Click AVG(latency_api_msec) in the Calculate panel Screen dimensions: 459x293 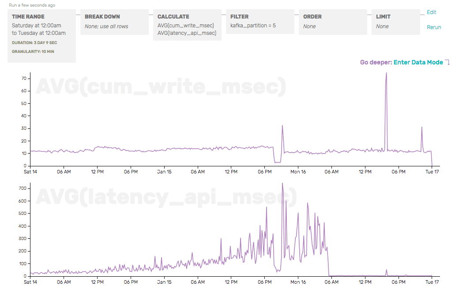click(187, 33)
